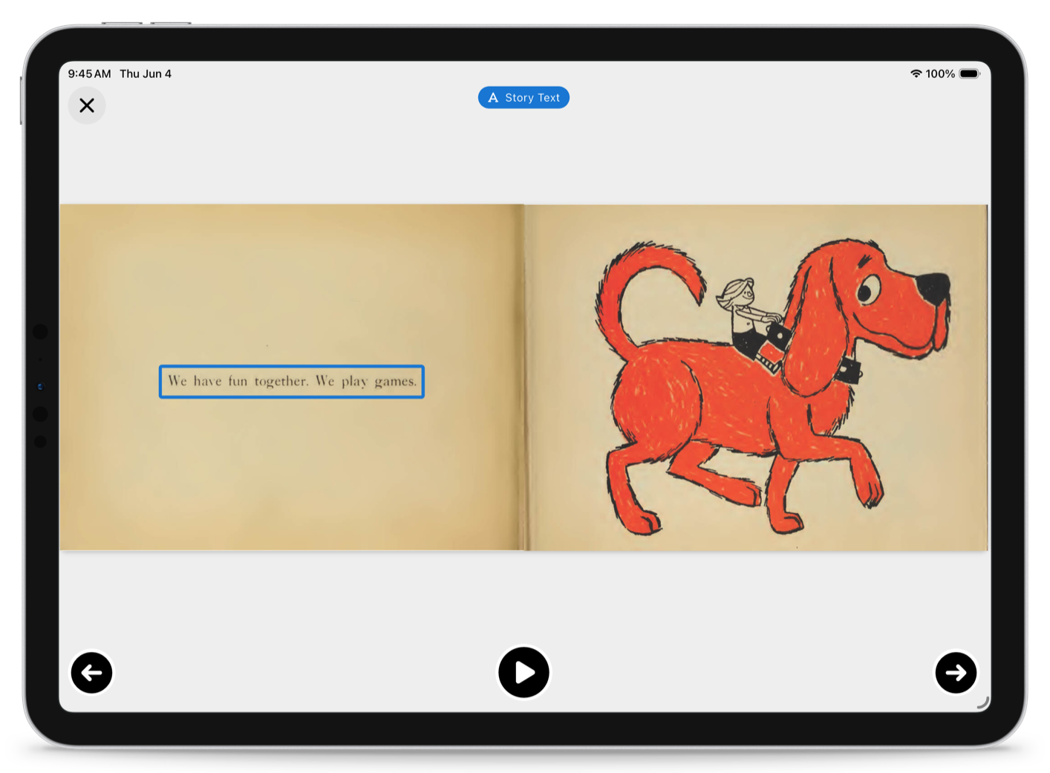Close the story reader with the X button
The height and width of the screenshot is (773, 1050).
[x=87, y=105]
